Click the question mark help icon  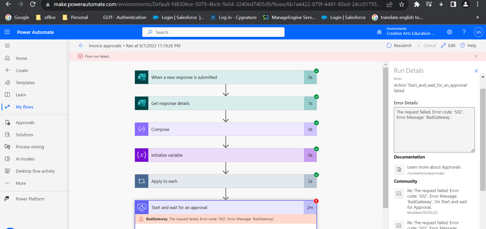click(464, 32)
